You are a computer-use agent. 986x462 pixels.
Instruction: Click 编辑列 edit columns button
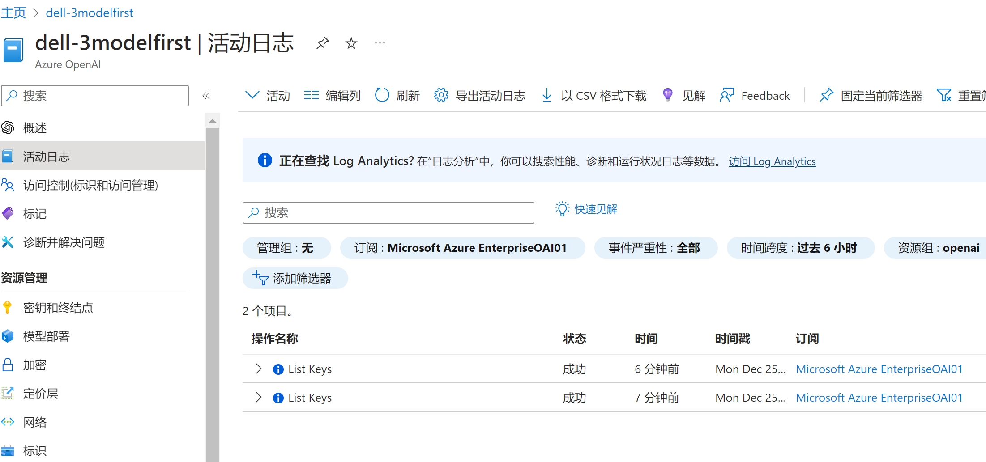(x=332, y=95)
